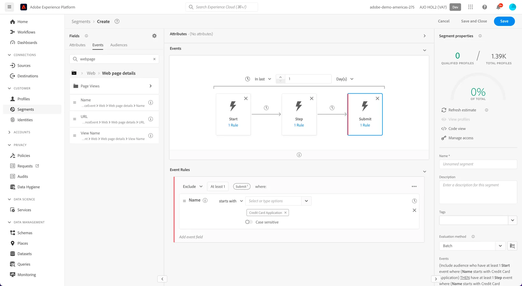Image resolution: width=522 pixels, height=286 pixels.
Task: Open the Fields settings gear icon
Action: tap(154, 36)
